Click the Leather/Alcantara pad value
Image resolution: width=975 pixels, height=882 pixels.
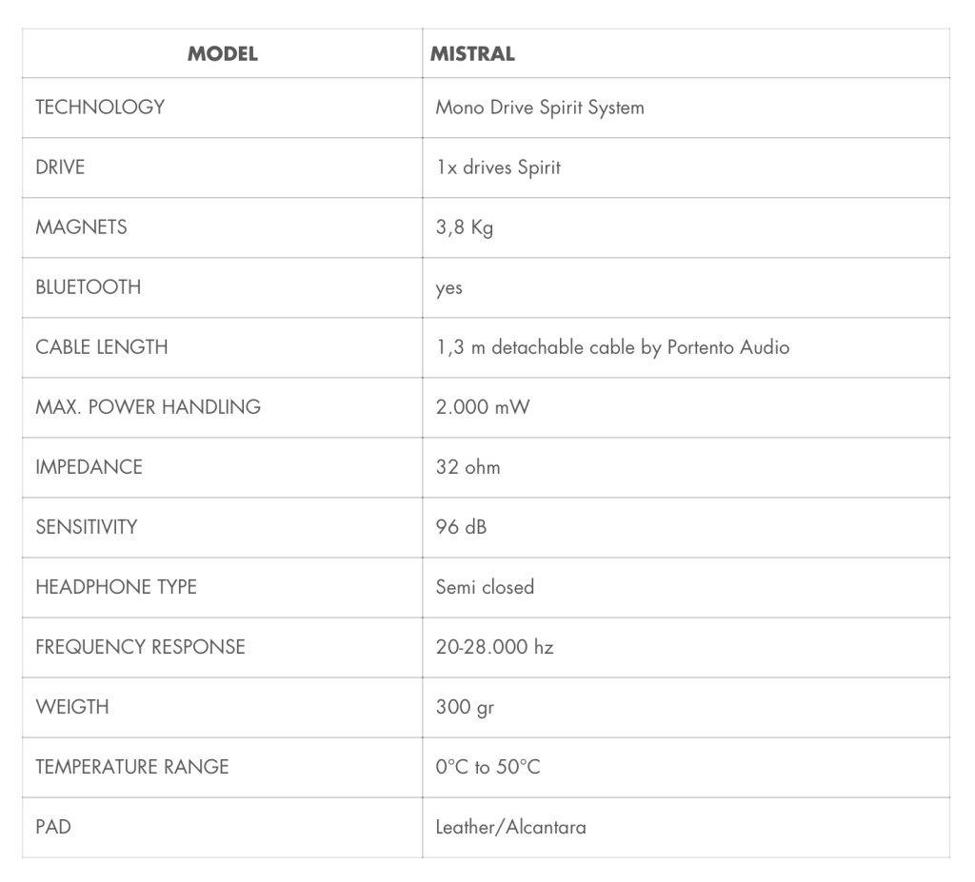tap(510, 827)
